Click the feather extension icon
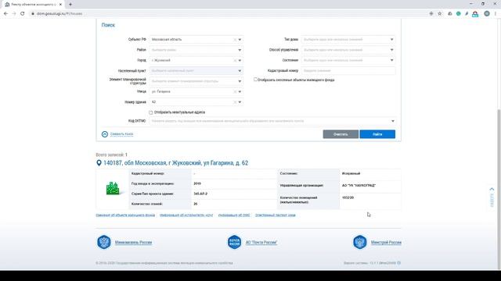Image resolution: width=501 pixels, height=281 pixels. pos(467,14)
